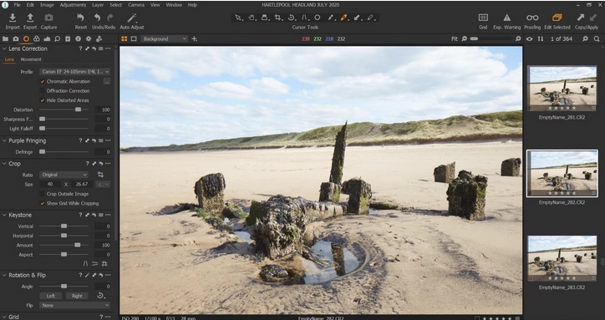Rotate image Left button
The height and width of the screenshot is (320, 605).
(51, 296)
